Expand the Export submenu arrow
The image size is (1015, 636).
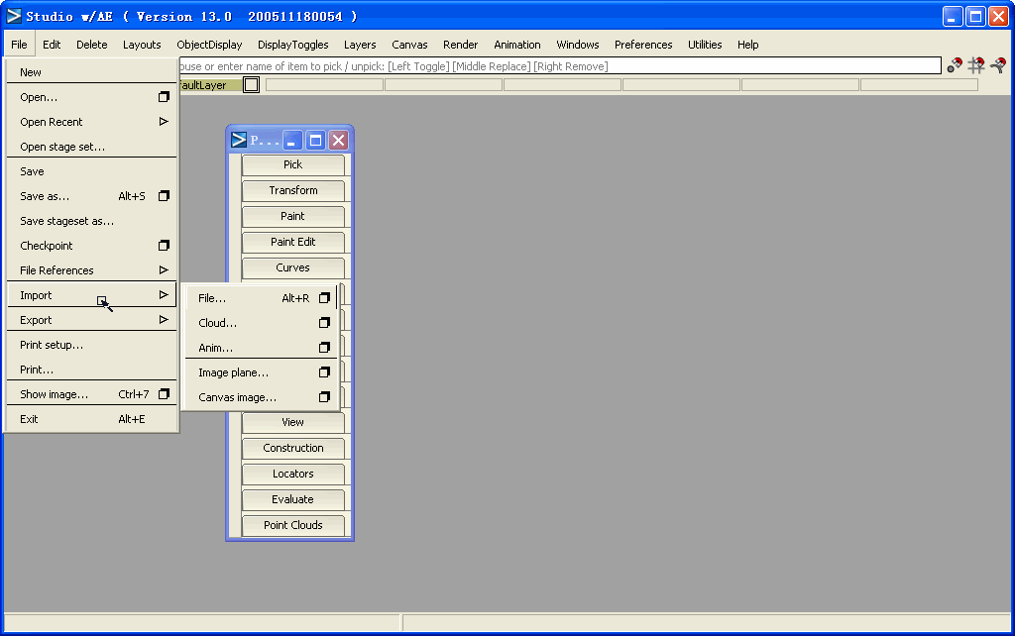(x=164, y=320)
